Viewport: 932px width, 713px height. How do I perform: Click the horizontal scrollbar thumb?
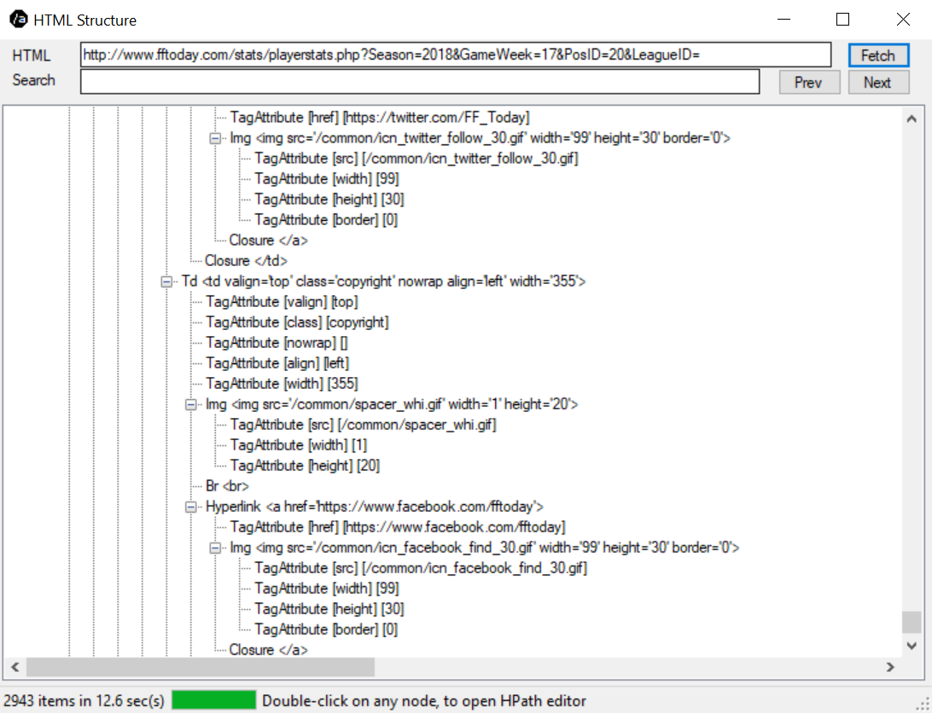point(201,667)
